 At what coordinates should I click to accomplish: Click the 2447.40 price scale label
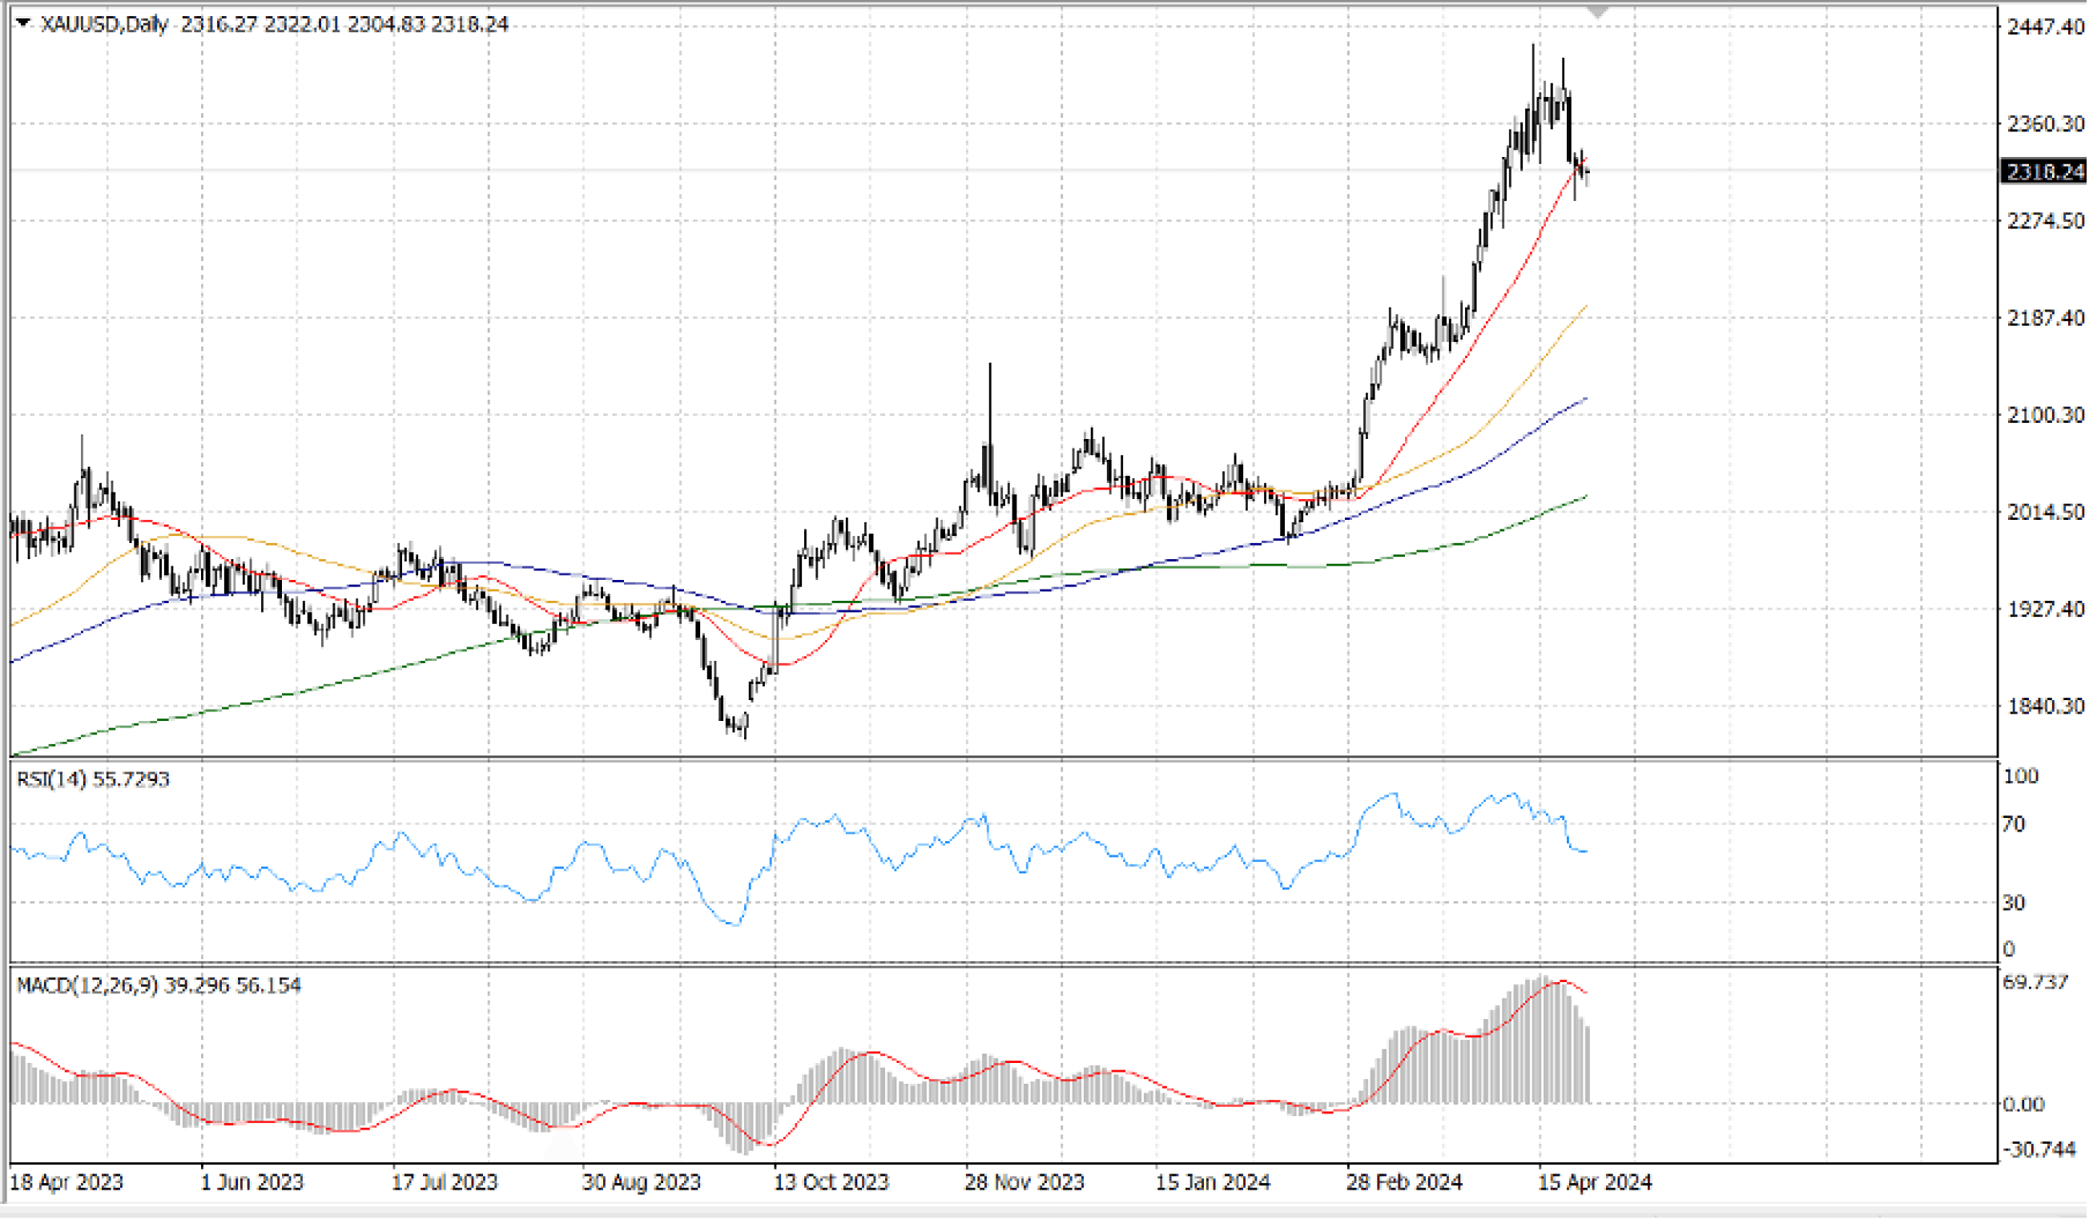click(2044, 26)
